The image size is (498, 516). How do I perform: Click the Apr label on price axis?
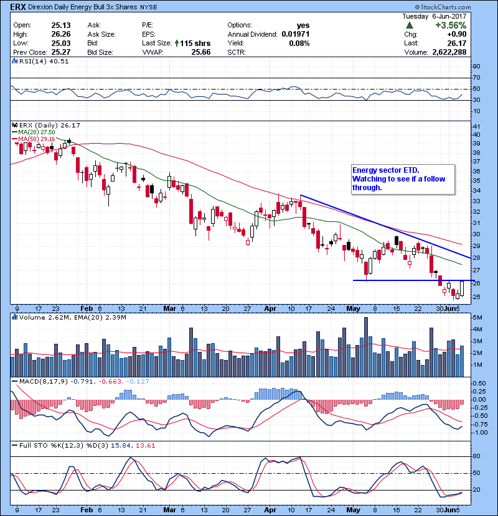[270, 308]
